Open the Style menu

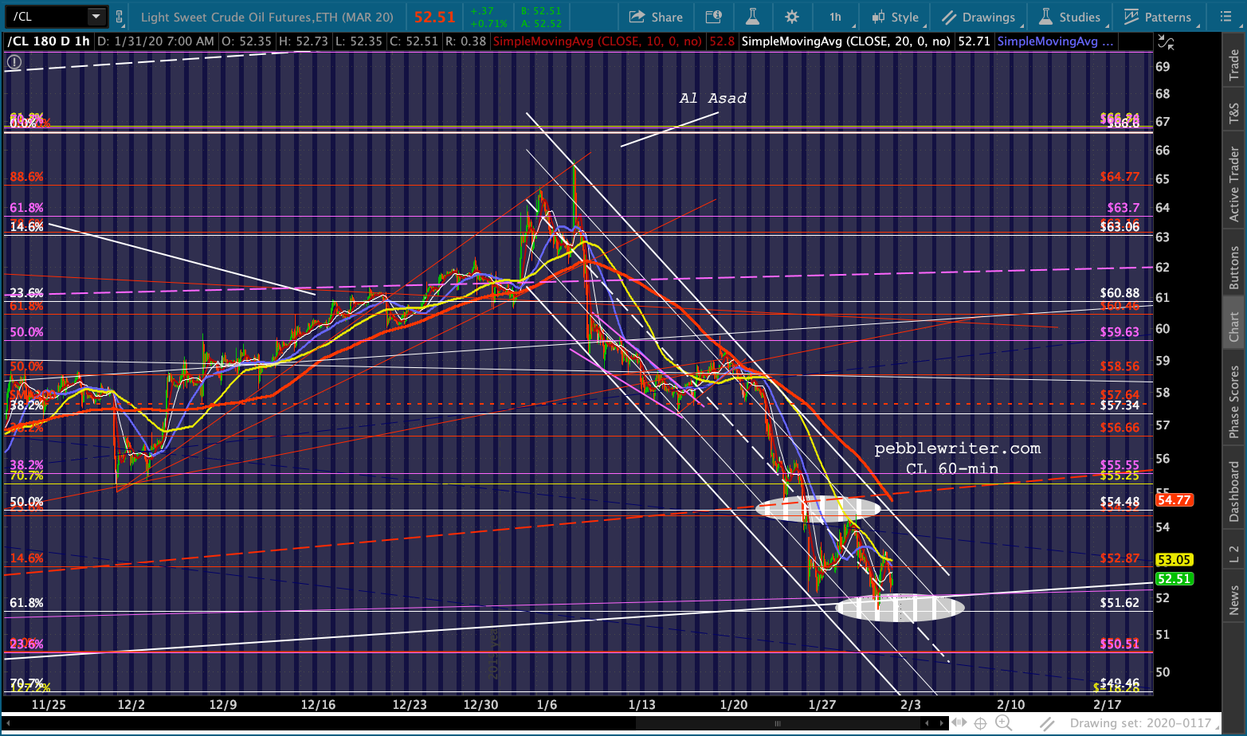tap(896, 17)
